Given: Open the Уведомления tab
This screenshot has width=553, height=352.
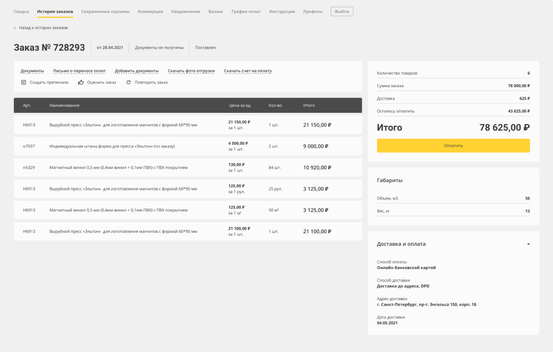Looking at the screenshot, I should pos(185,11).
